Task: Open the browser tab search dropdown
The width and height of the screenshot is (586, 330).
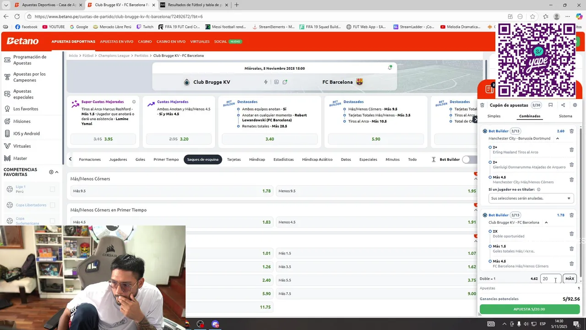Action: pos(6,5)
